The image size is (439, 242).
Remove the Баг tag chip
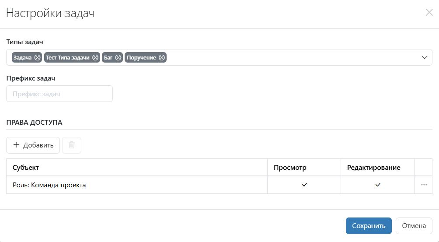click(118, 58)
